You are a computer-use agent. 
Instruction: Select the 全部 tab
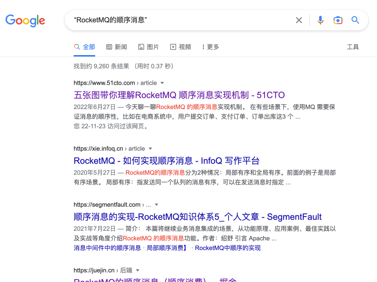[84, 47]
